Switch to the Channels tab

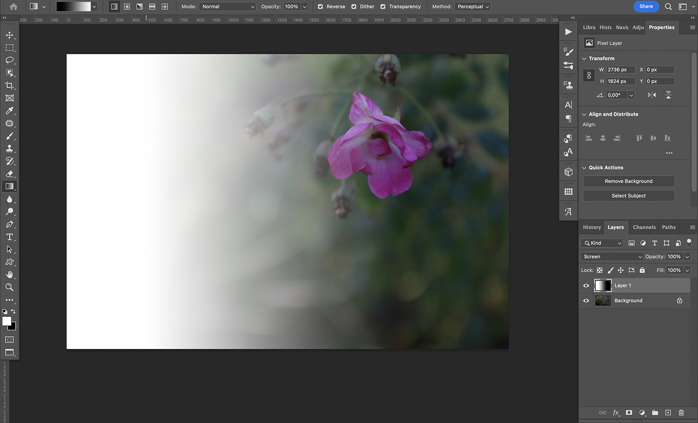pyautogui.click(x=644, y=227)
